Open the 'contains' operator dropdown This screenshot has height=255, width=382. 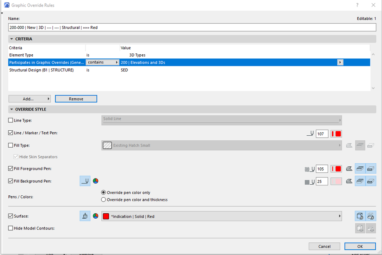coord(102,62)
